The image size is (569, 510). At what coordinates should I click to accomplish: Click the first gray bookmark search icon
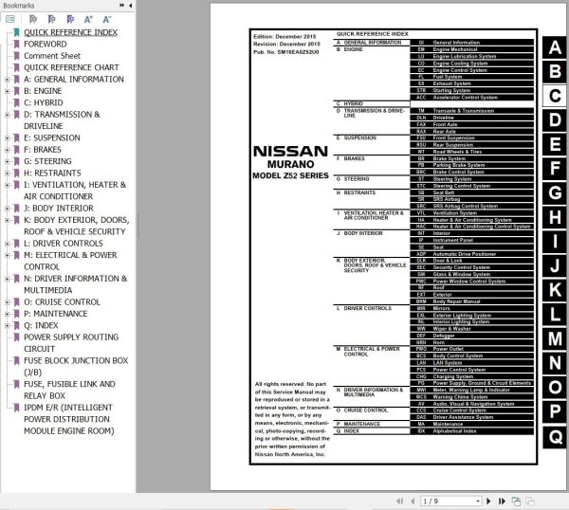(33, 19)
